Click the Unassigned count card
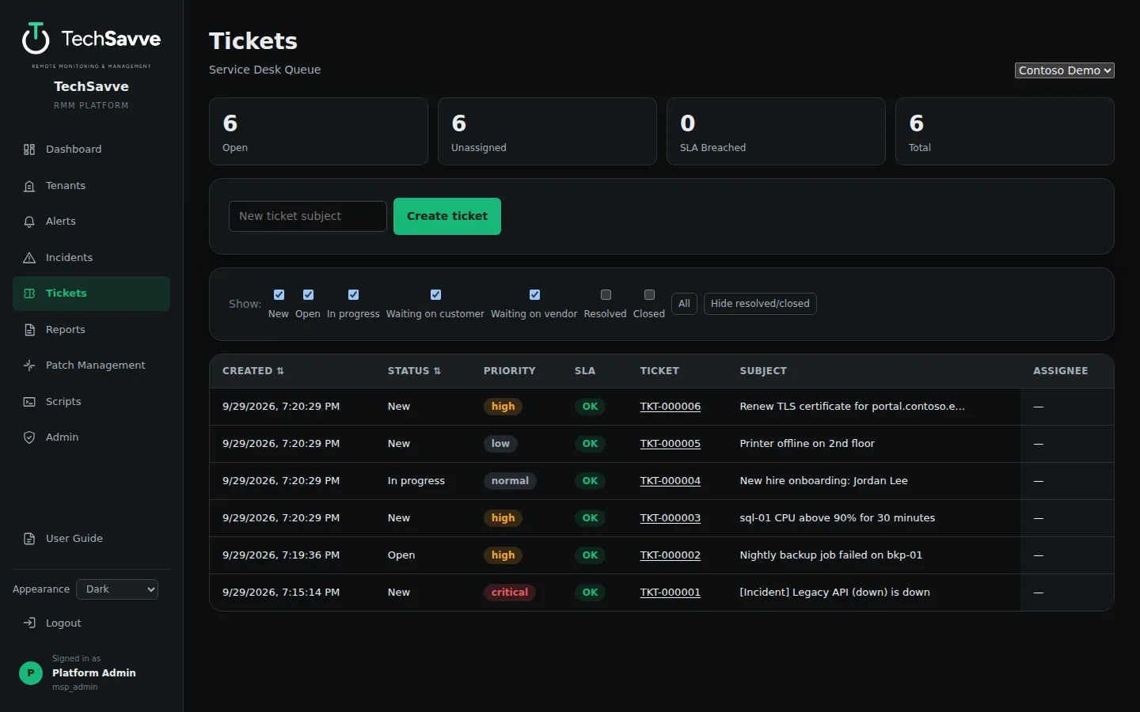1140x712 pixels. coord(547,131)
